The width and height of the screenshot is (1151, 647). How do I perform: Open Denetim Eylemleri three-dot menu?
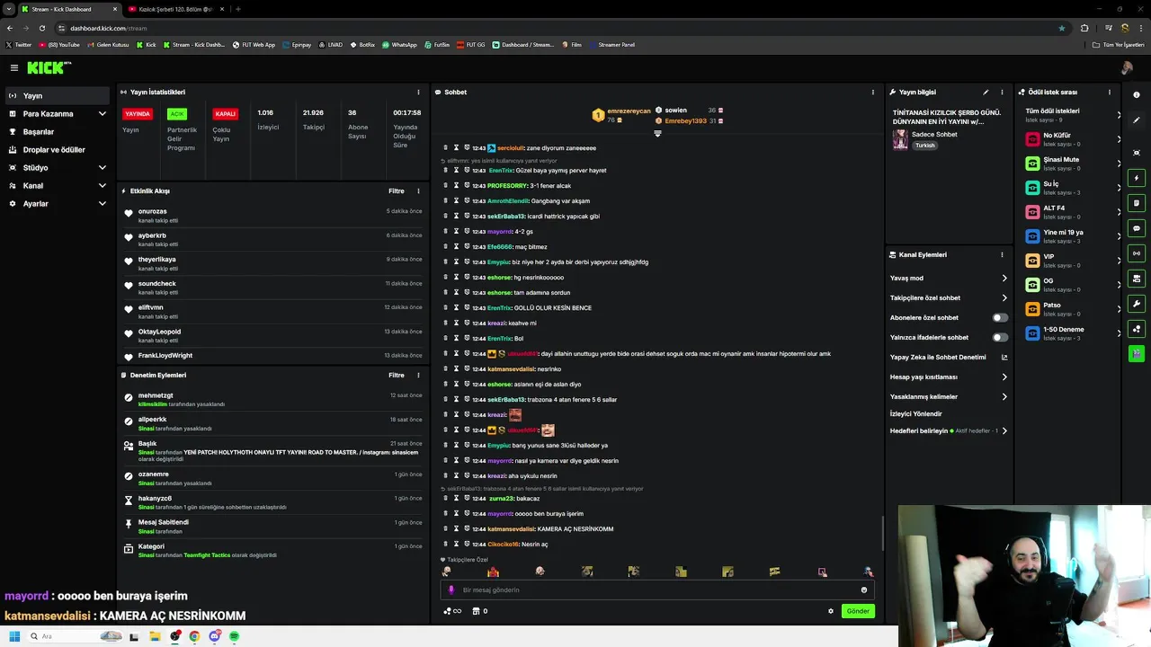(x=418, y=375)
